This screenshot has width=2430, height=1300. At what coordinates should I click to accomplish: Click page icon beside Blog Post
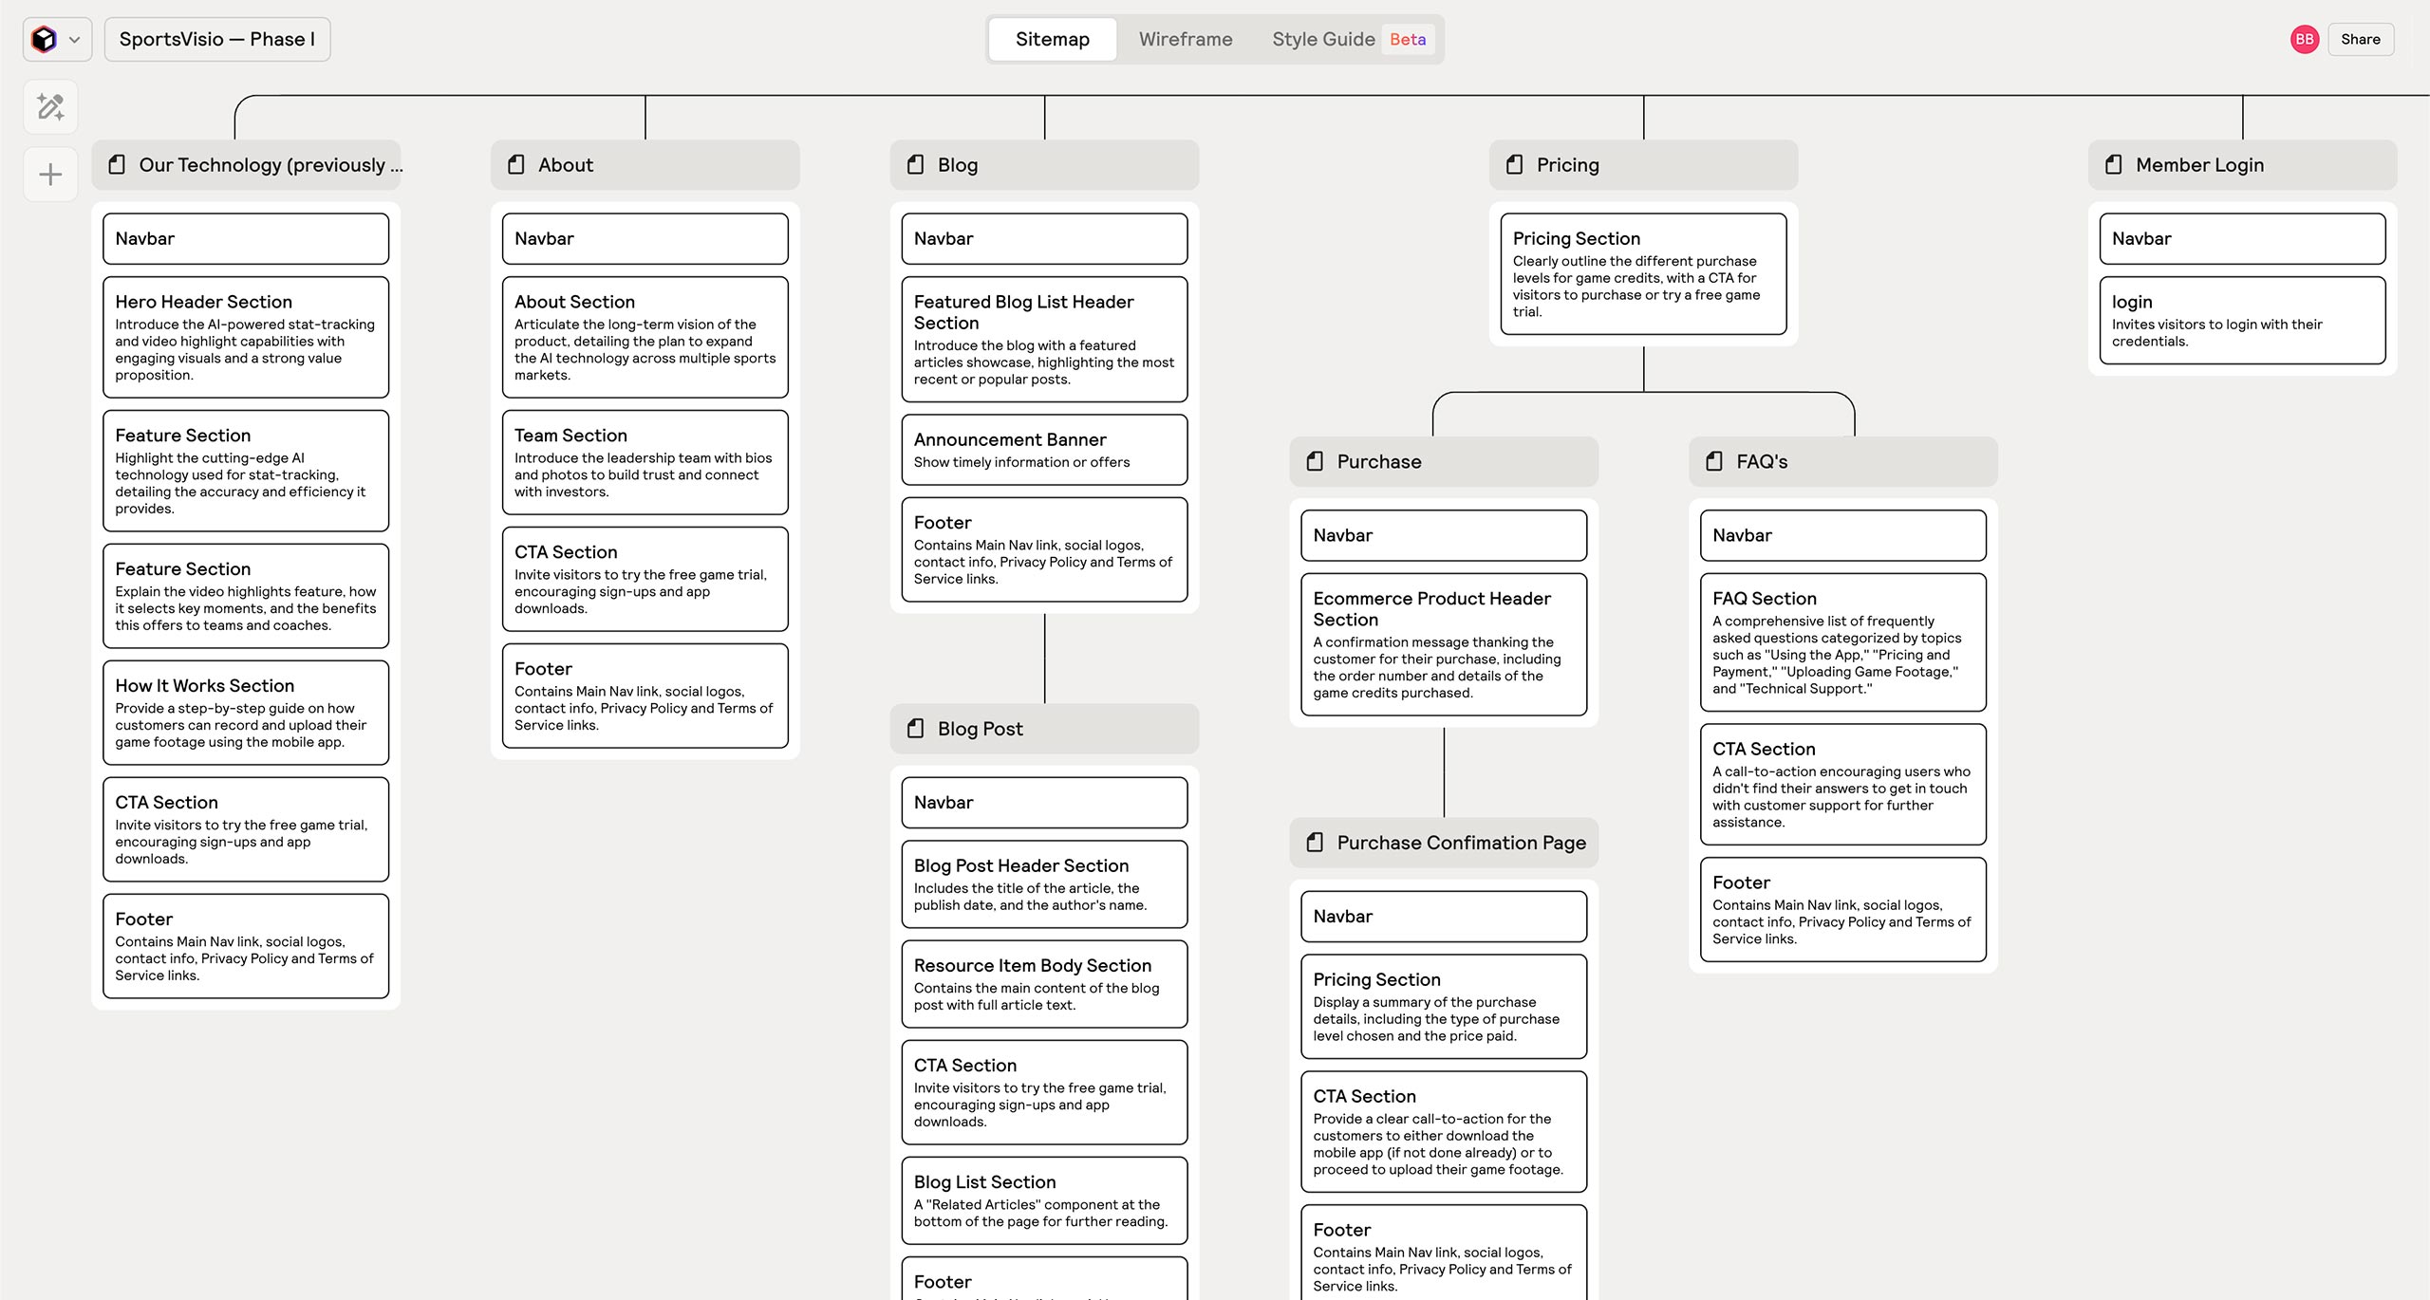[x=916, y=729]
